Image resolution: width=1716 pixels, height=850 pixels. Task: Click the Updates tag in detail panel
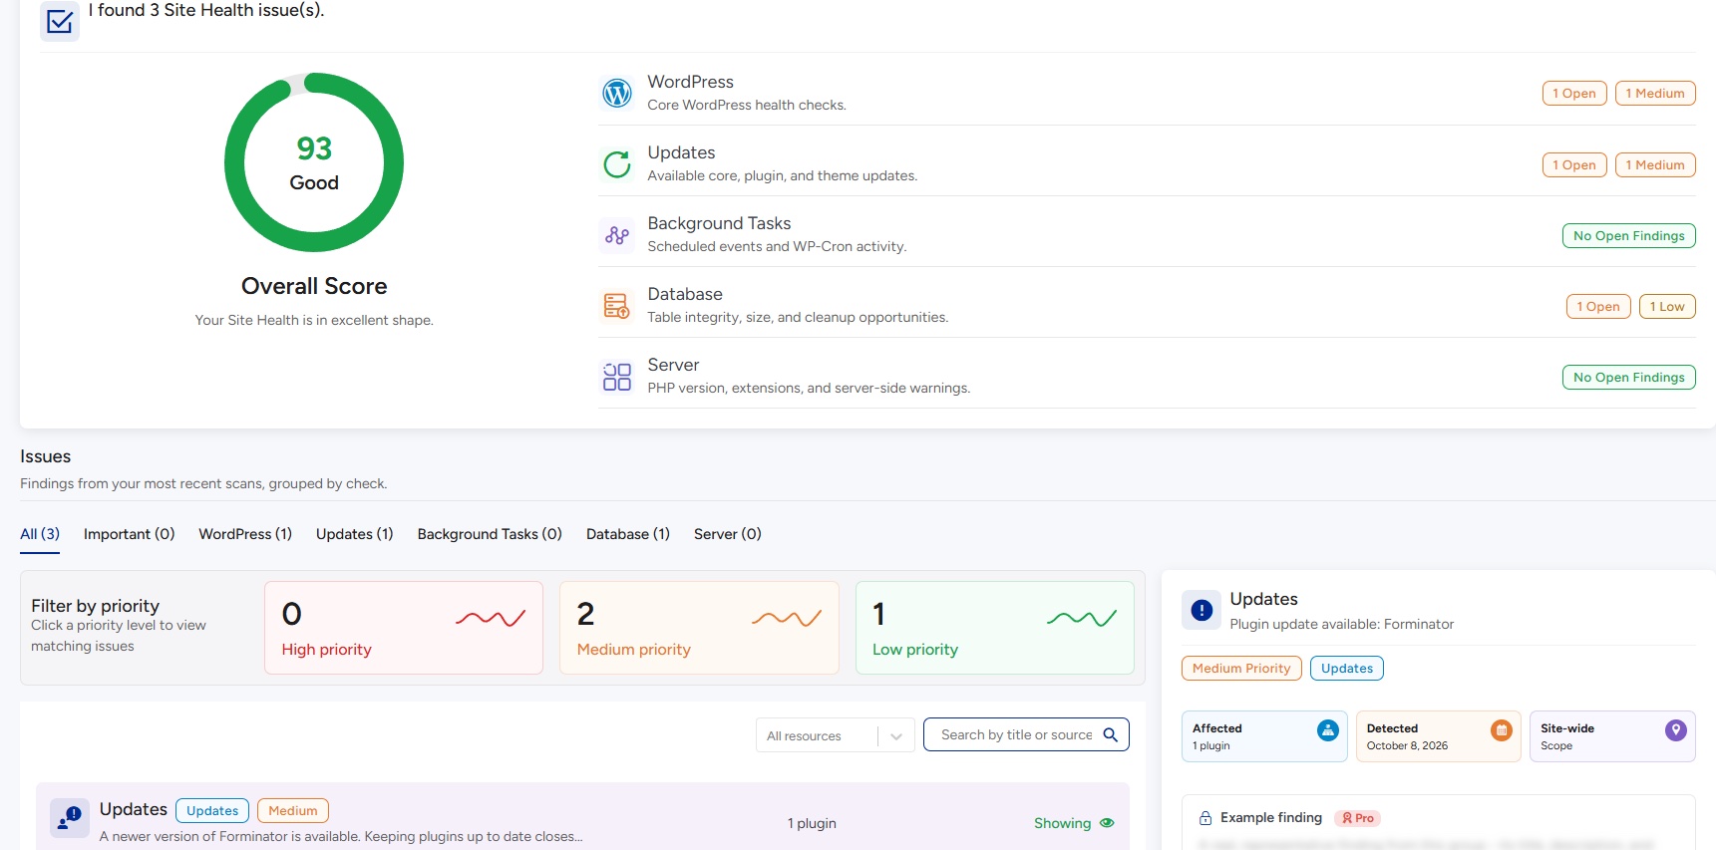click(x=1347, y=668)
